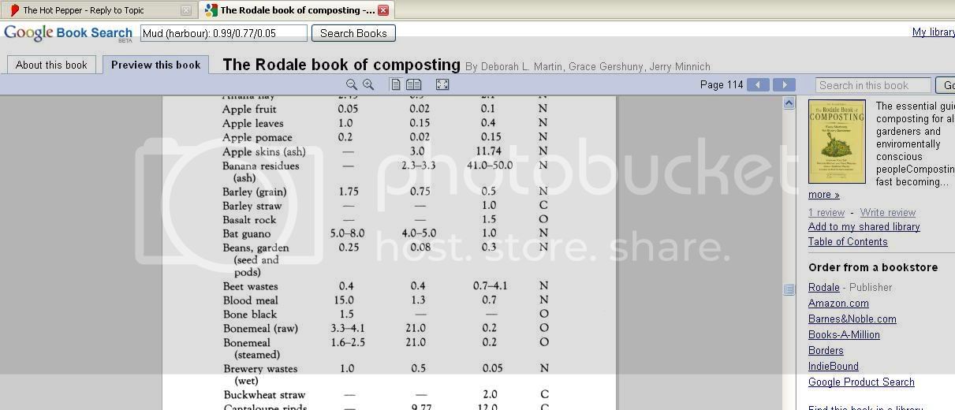This screenshot has height=410, width=955.
Task: Open the About this book tab
Action: pos(52,65)
